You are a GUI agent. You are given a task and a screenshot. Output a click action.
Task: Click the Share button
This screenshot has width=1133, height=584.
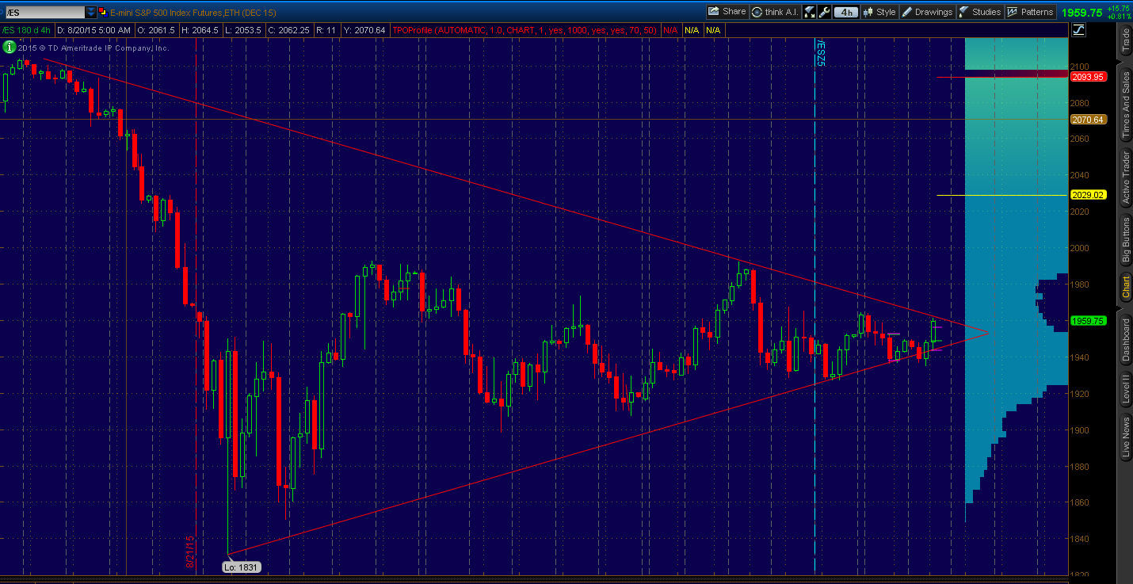tap(727, 12)
